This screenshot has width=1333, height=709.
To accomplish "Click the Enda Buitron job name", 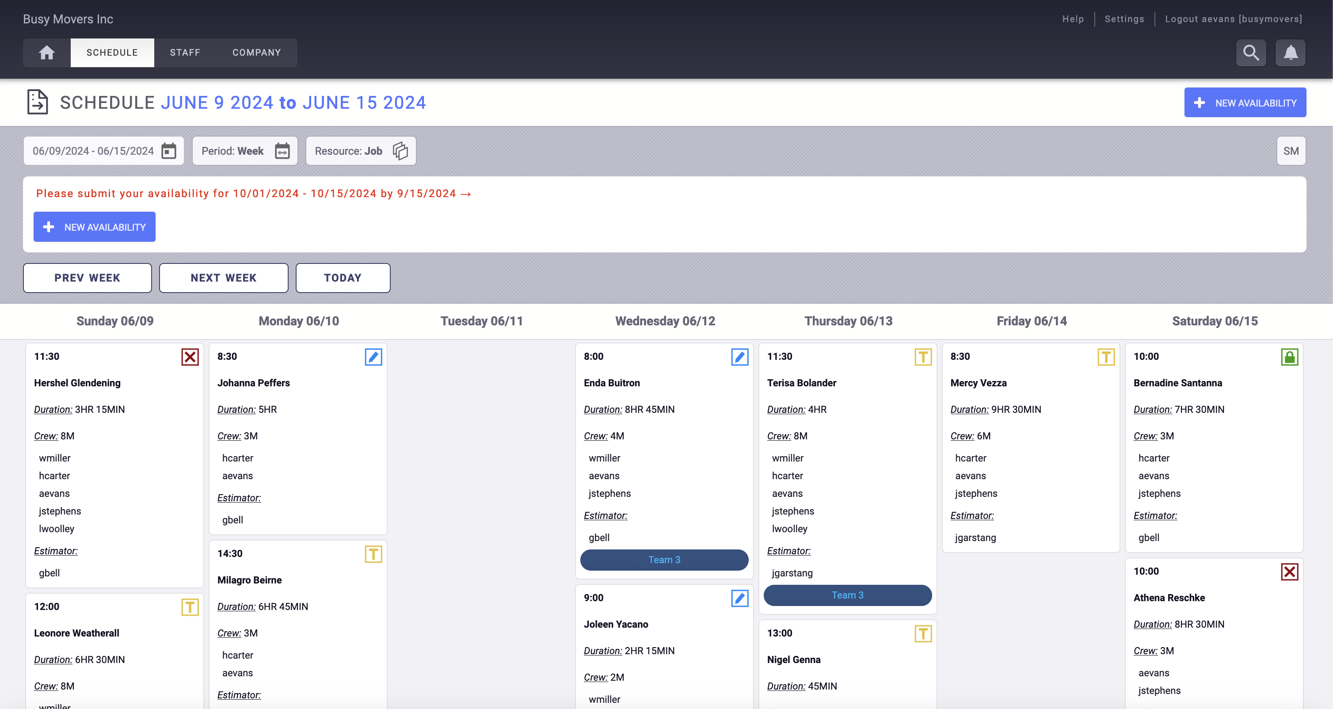I will coord(612,382).
